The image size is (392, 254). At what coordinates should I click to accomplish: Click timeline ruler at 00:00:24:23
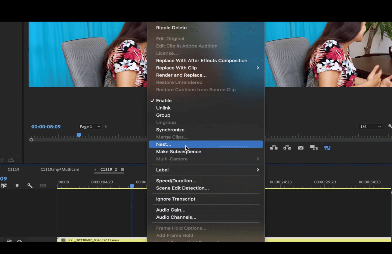tap(281, 182)
